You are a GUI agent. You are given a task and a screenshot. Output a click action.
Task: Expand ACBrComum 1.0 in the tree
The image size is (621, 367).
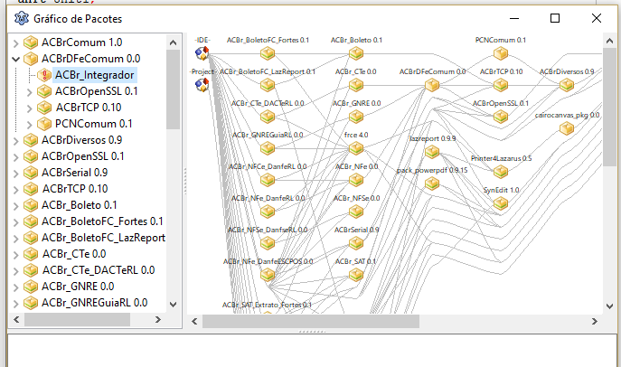tap(16, 42)
